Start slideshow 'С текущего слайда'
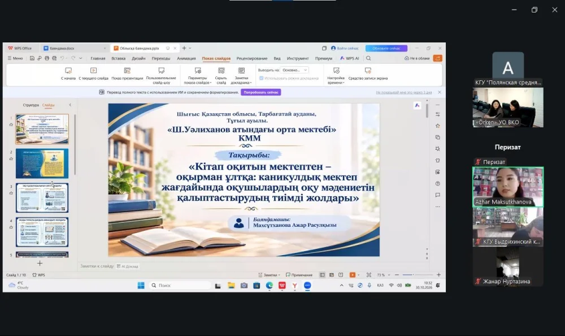 pos(93,74)
